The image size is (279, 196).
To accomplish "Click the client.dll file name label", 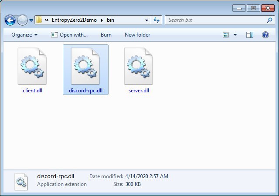I will pos(32,91).
